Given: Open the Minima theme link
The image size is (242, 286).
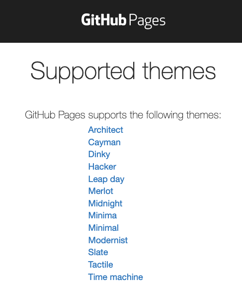Looking at the screenshot, I should point(102,215).
